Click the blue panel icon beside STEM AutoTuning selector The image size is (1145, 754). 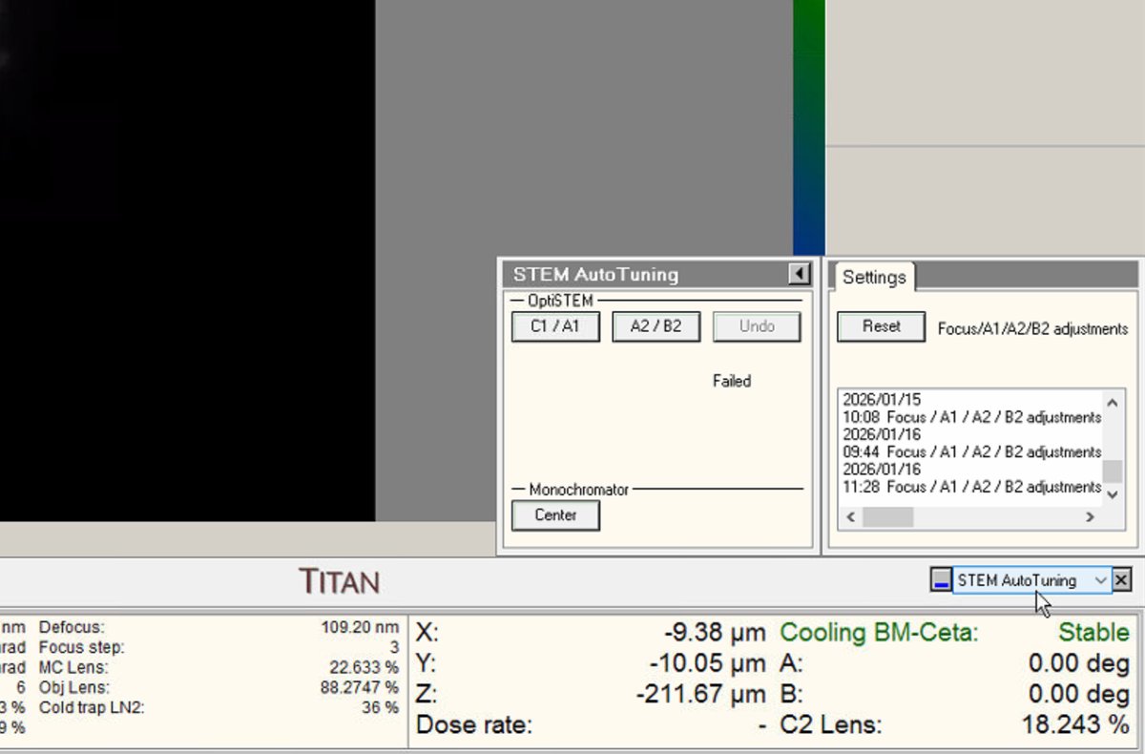pos(943,580)
